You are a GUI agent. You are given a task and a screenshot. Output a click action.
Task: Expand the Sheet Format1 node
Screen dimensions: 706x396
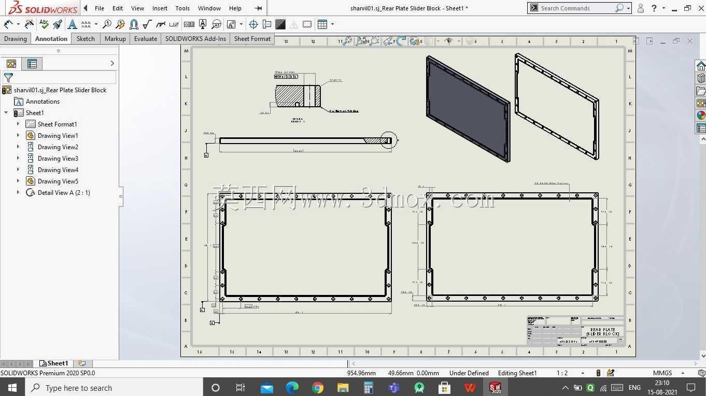point(18,124)
